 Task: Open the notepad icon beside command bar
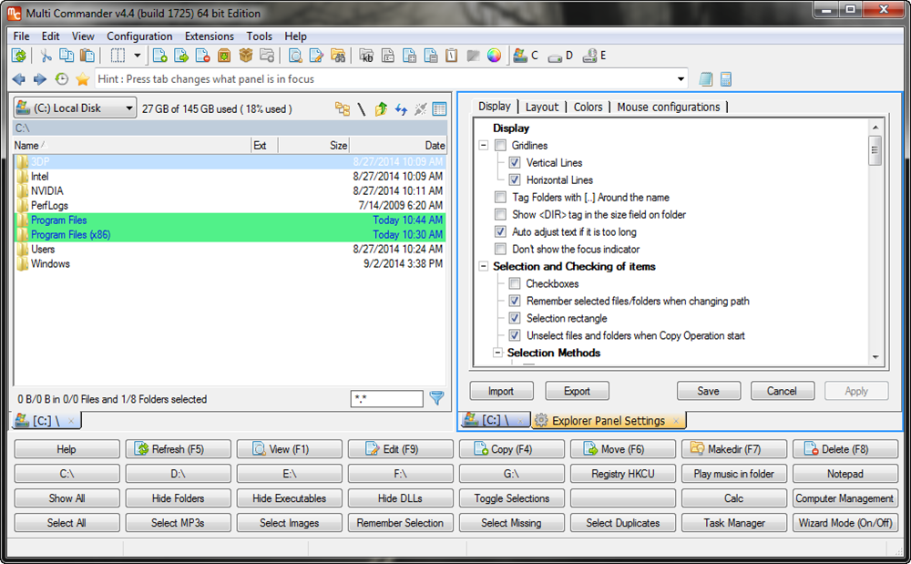coord(706,79)
